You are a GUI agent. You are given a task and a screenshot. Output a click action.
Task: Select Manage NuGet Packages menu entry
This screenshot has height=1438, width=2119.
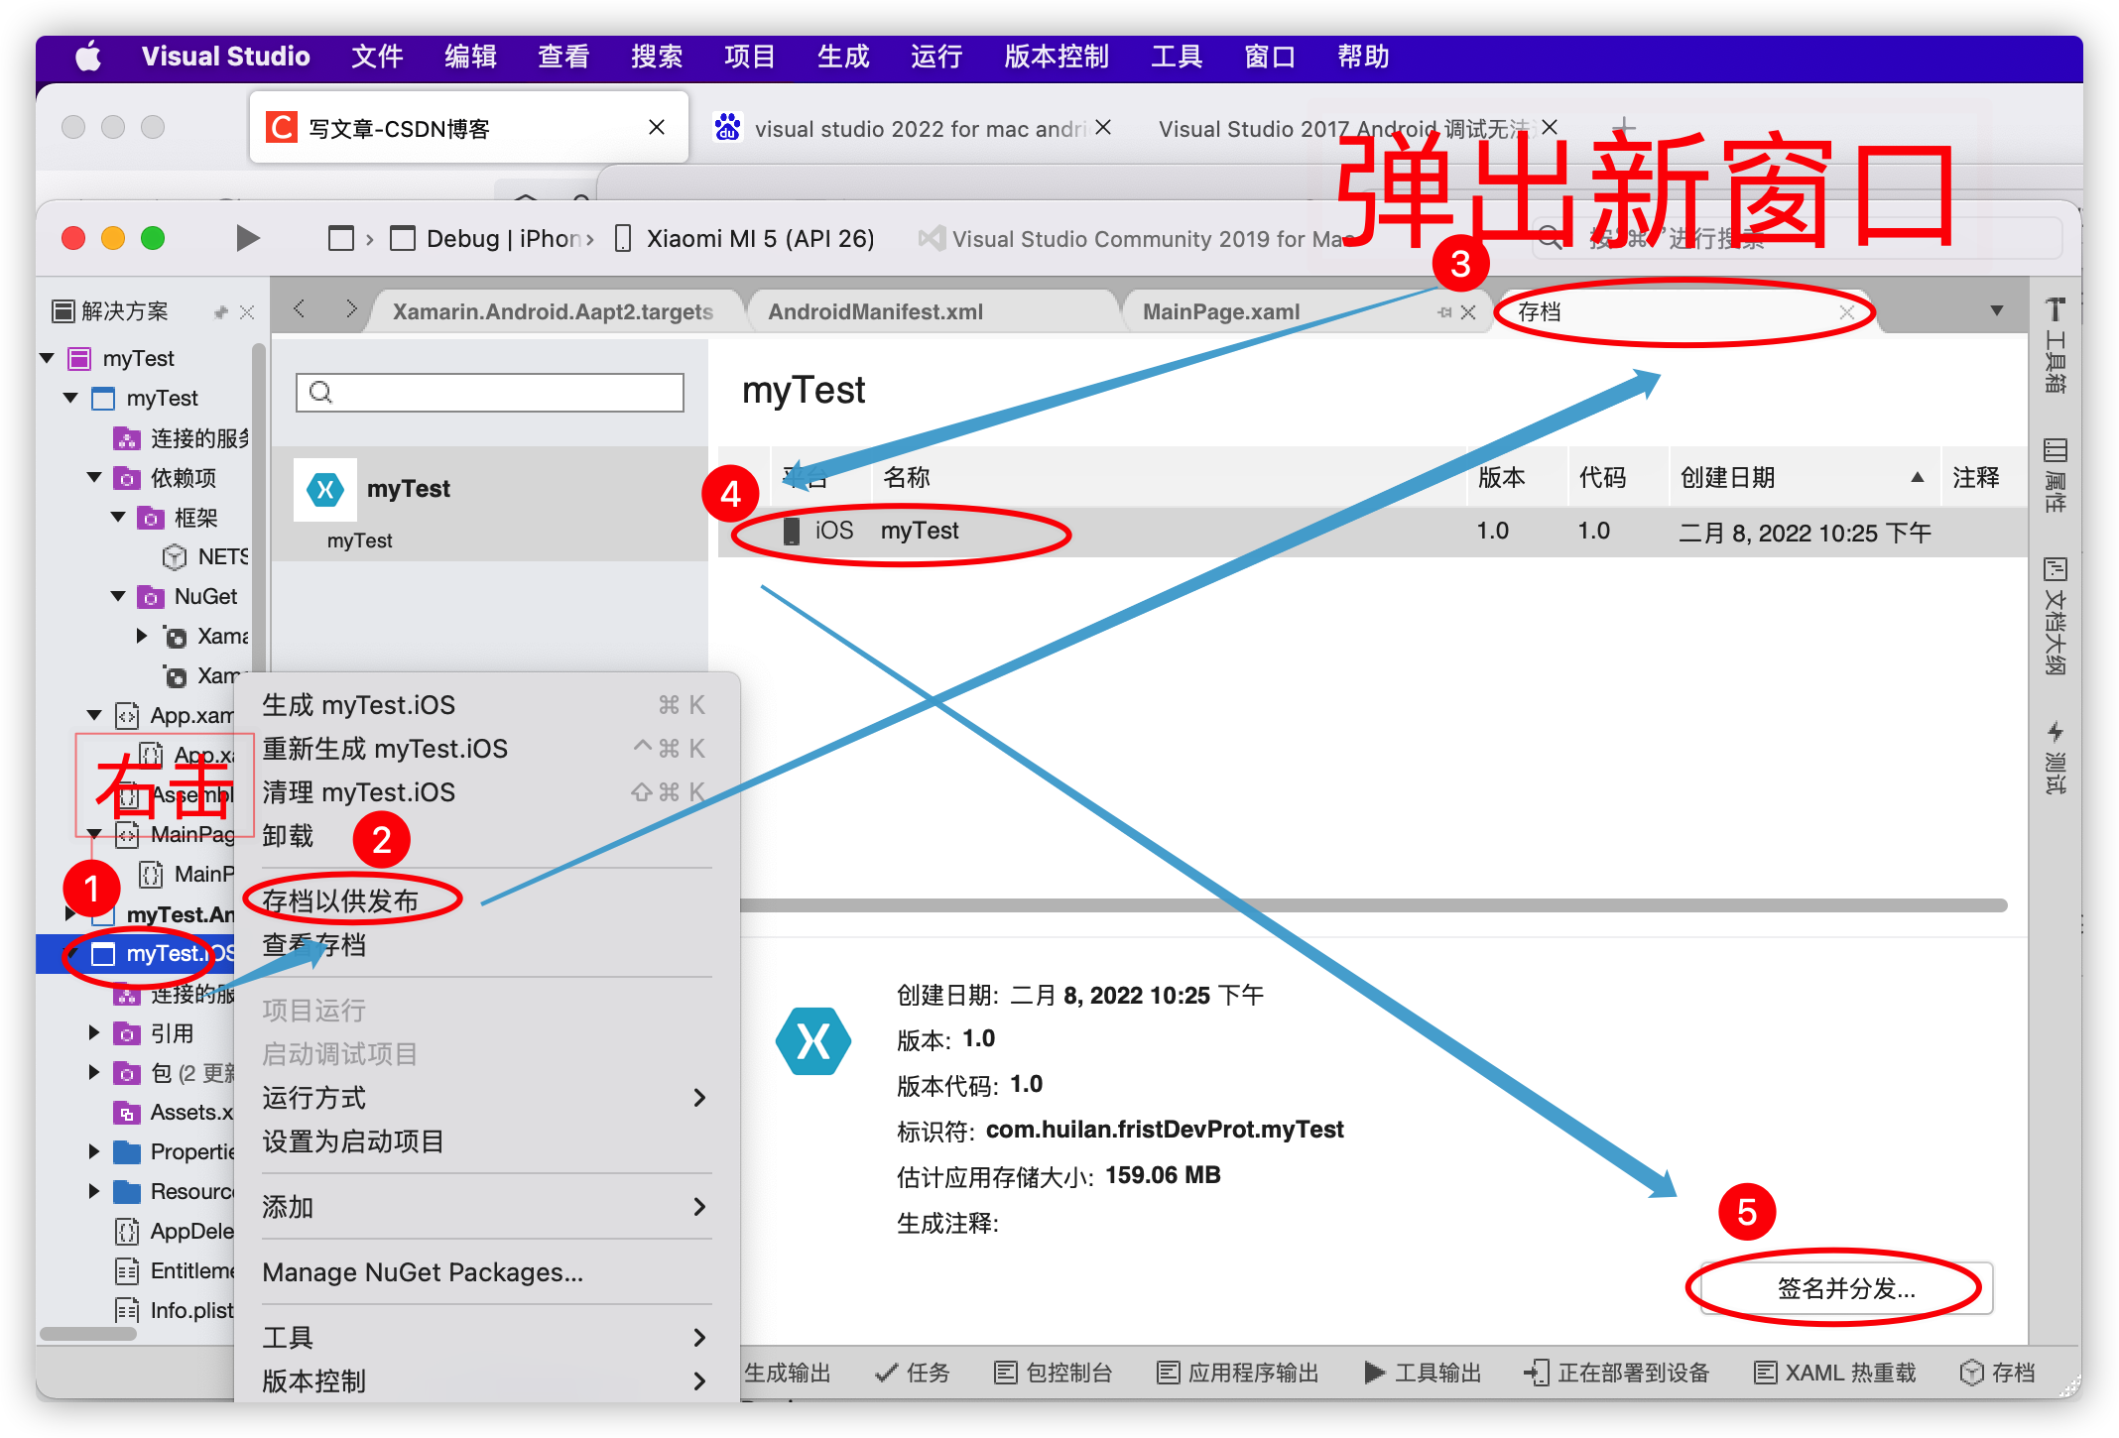coord(423,1272)
